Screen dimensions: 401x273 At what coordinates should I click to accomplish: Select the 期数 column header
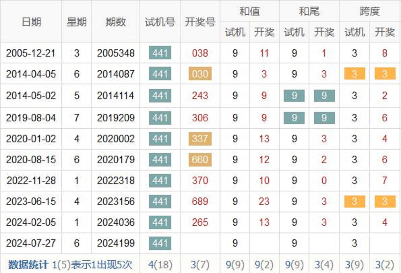(x=115, y=22)
